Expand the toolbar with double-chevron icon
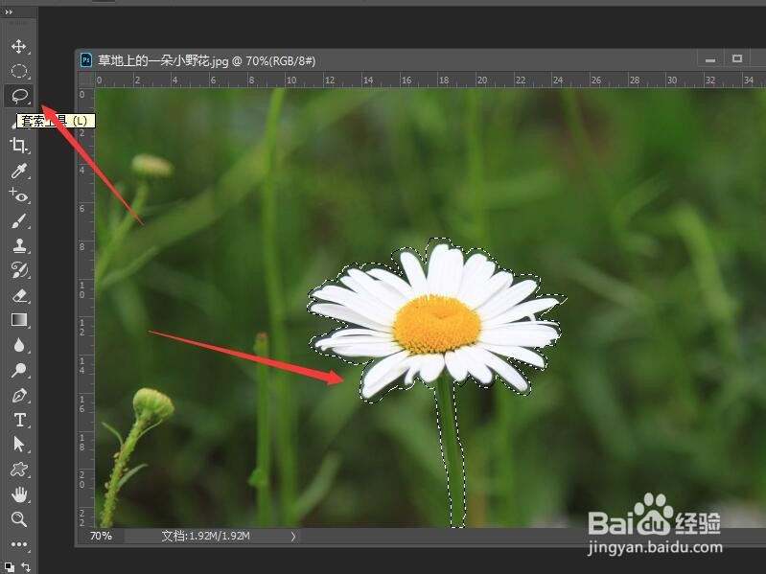The height and width of the screenshot is (574, 766). (x=9, y=12)
